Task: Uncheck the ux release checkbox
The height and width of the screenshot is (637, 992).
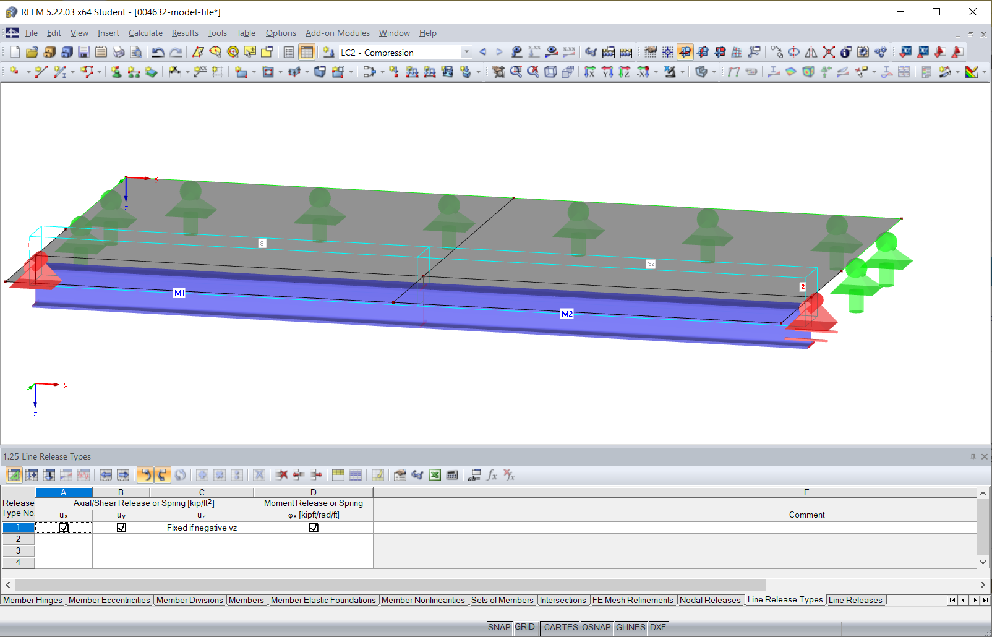Action: click(64, 528)
